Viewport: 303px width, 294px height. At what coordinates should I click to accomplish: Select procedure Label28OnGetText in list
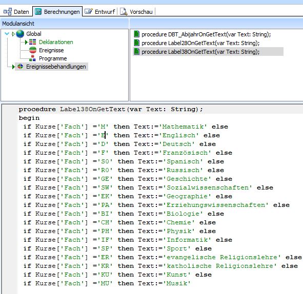point(200,43)
